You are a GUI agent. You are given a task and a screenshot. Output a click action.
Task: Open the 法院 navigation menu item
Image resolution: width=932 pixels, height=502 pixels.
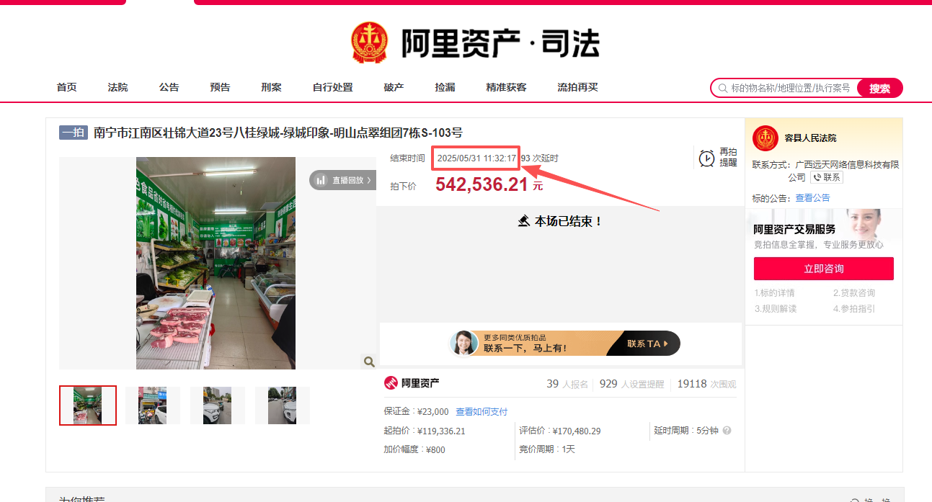pos(117,87)
